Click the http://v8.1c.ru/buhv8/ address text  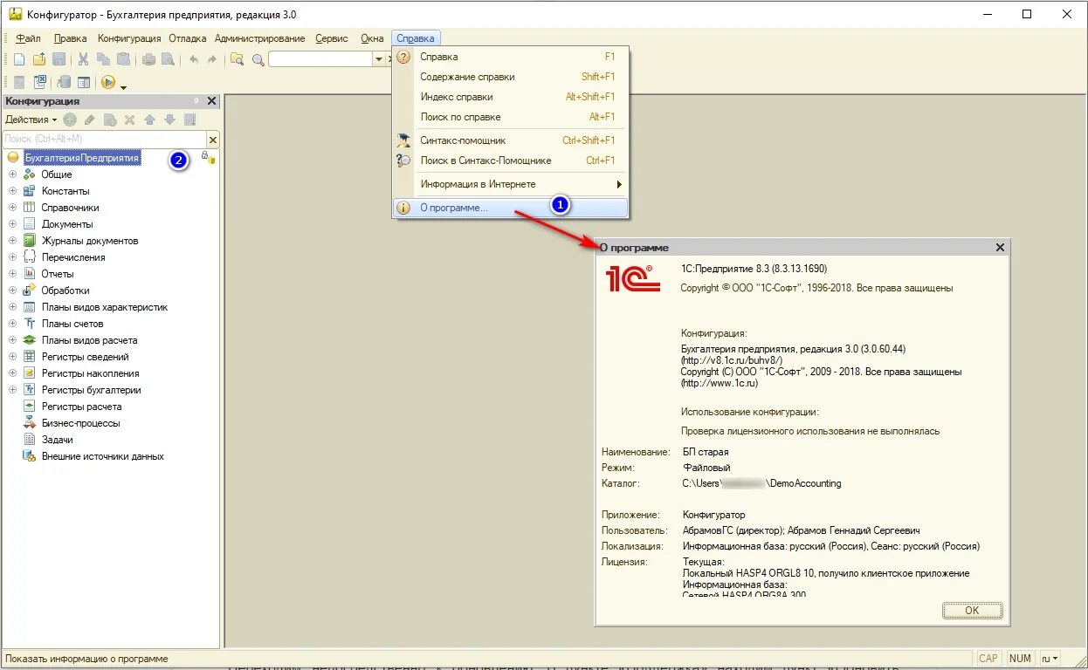732,360
